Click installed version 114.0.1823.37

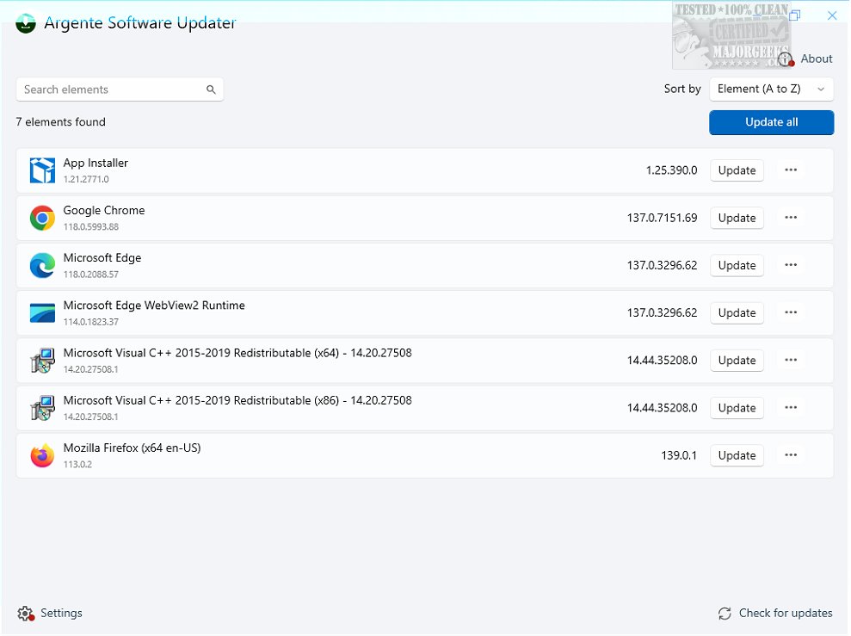click(x=90, y=322)
